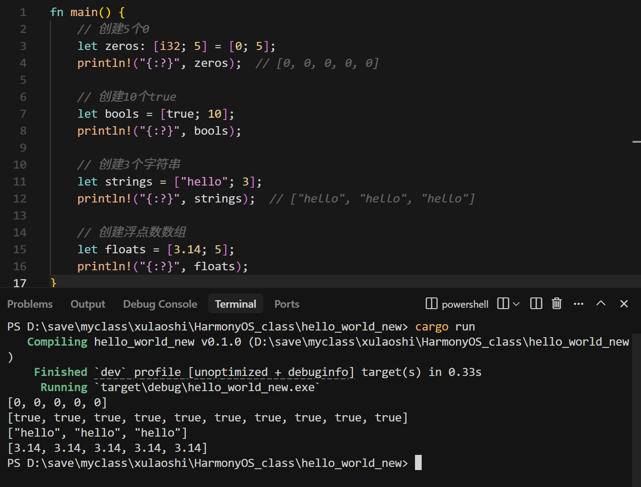Image resolution: width=641 pixels, height=487 pixels.
Task: Click the println! floats statement
Action: pos(163,267)
